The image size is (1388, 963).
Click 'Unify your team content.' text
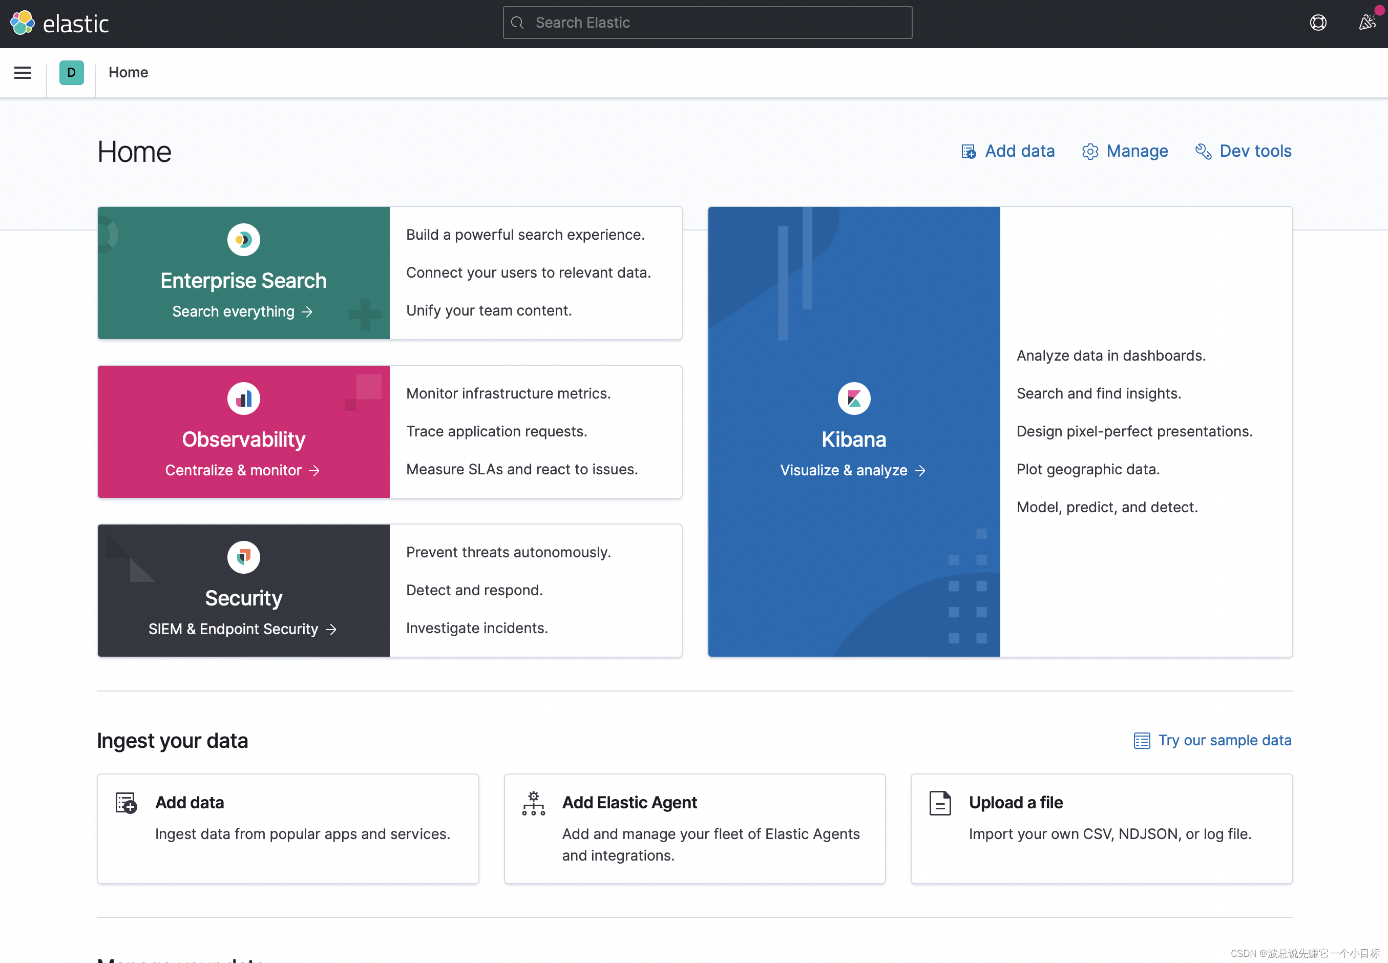pos(489,311)
